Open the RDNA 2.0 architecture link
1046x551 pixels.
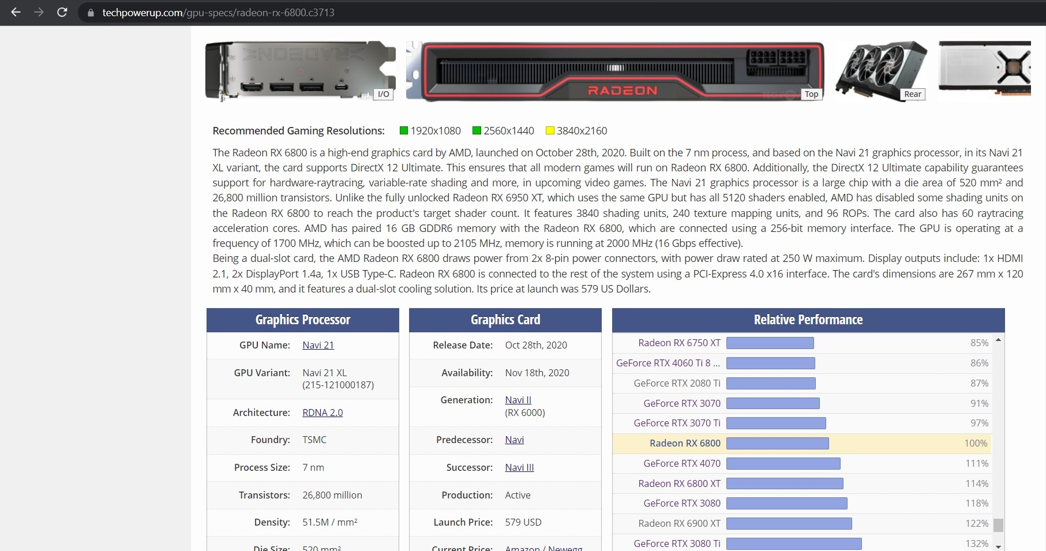pyautogui.click(x=323, y=413)
